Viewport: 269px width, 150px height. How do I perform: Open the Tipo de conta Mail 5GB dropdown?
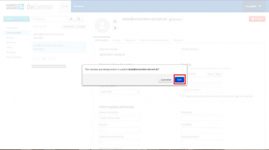pyautogui.click(x=119, y=92)
